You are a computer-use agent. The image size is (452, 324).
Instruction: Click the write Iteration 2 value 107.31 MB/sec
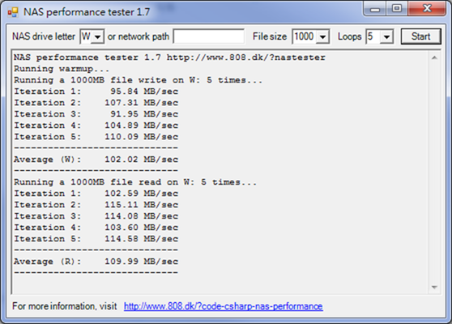coord(142,103)
